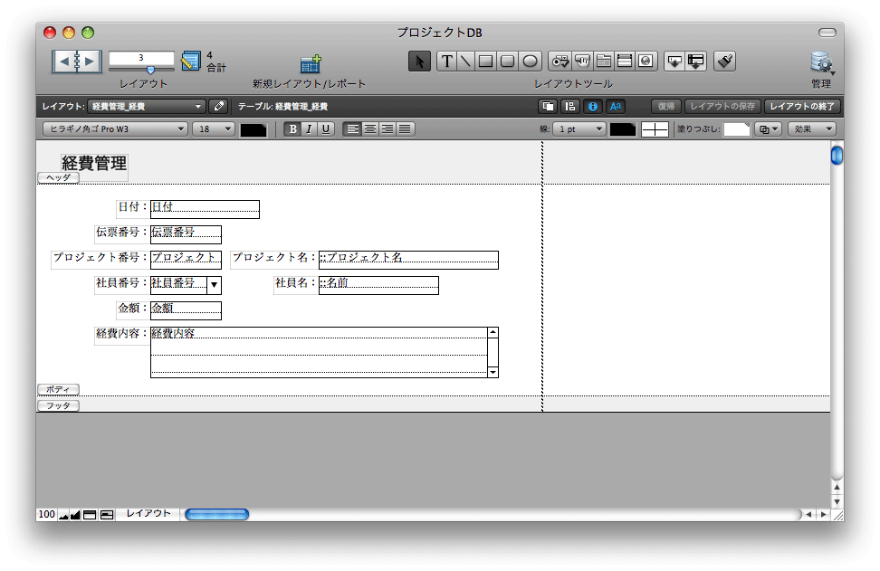Click the Part tool icon
Screen dimensions: 880x571
point(696,62)
